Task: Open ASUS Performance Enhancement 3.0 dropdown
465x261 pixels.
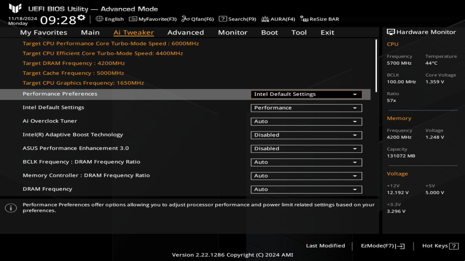Action: pyautogui.click(x=306, y=149)
